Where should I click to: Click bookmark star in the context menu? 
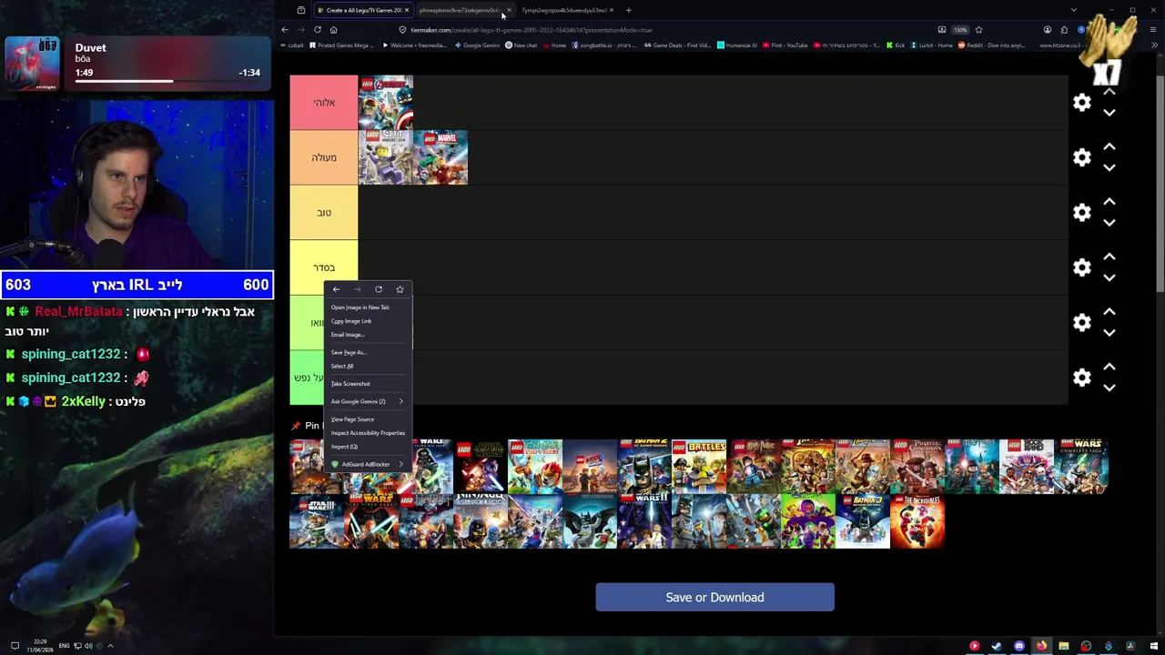tap(400, 289)
